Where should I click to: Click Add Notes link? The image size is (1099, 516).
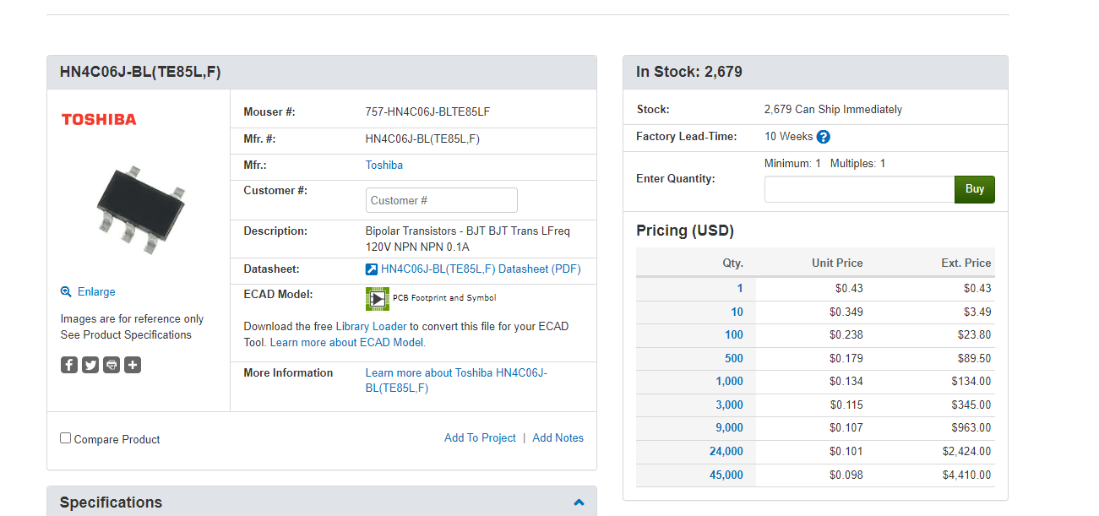pyautogui.click(x=558, y=437)
